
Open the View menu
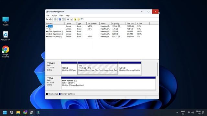(61, 15)
